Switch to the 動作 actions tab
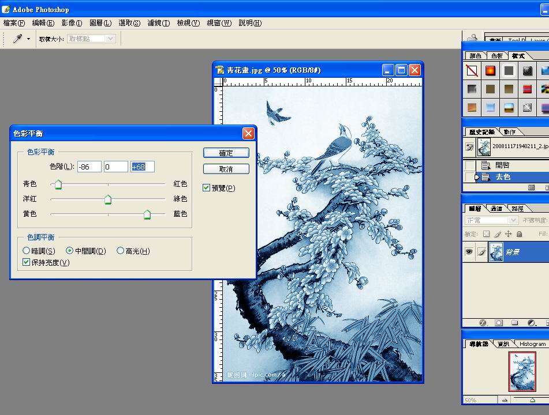 (x=510, y=132)
